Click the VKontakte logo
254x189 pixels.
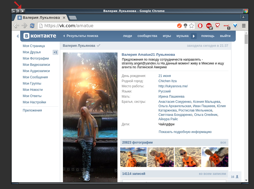pyautogui.click(x=40, y=36)
